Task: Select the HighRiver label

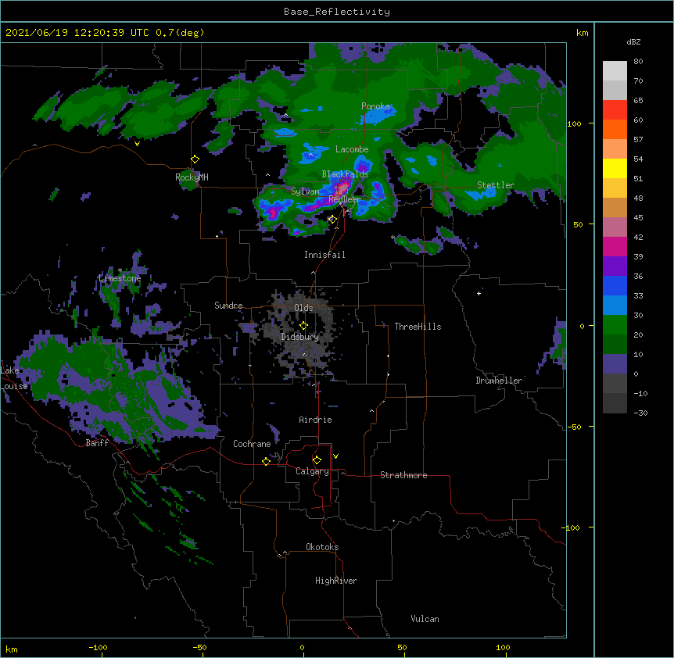Action: [x=336, y=581]
